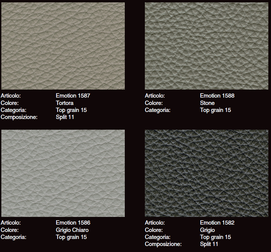Click 'Articolo:' label next to Emotion 1587
The width and height of the screenshot is (271, 252).
[x=11, y=96]
